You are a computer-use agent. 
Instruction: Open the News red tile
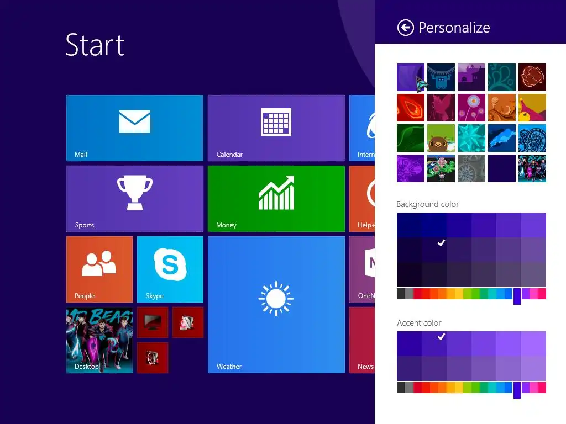362,340
